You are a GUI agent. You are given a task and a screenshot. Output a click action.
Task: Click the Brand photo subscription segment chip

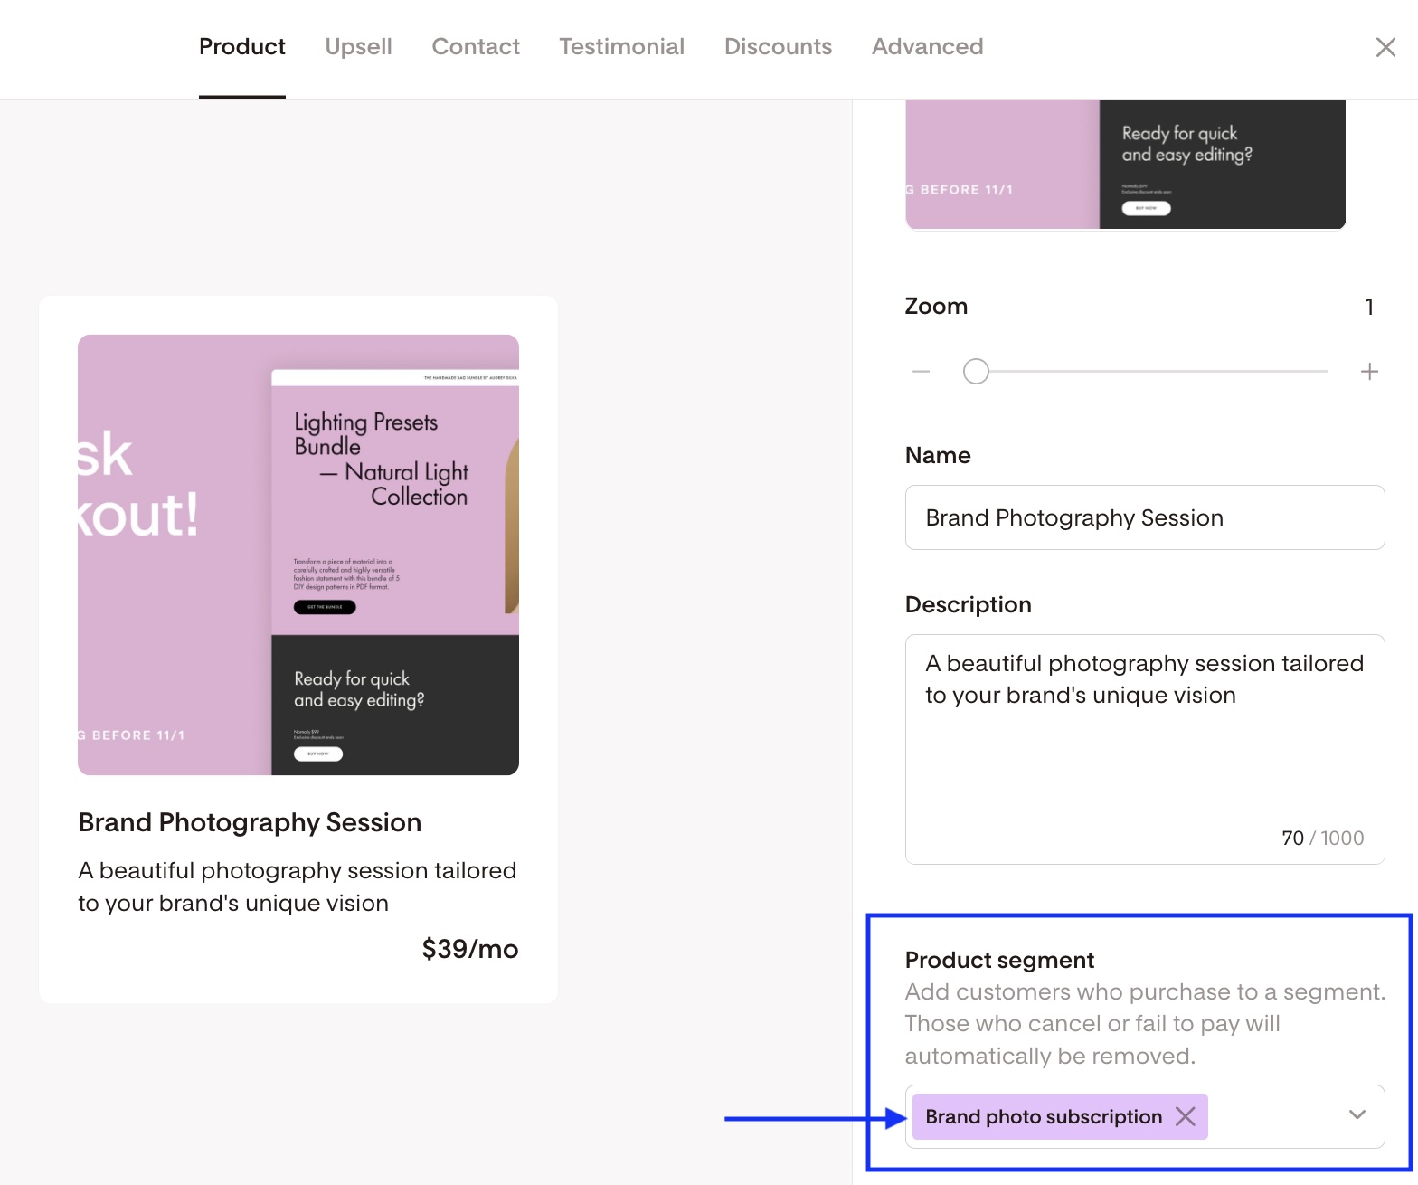[1043, 1116]
